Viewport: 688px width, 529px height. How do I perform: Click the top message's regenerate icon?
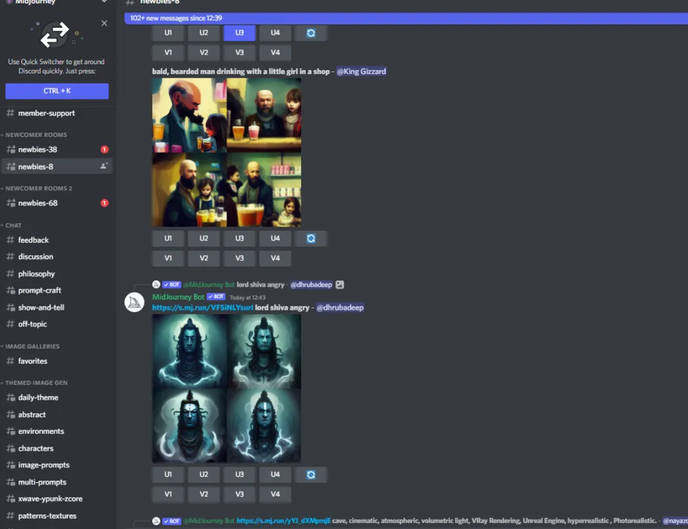(x=310, y=33)
